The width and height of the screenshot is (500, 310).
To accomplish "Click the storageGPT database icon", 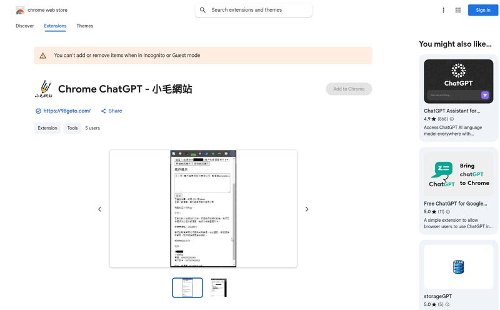I will click(459, 267).
